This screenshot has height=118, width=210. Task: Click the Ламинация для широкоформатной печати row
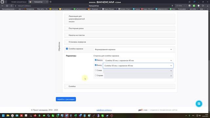pos(119,19)
